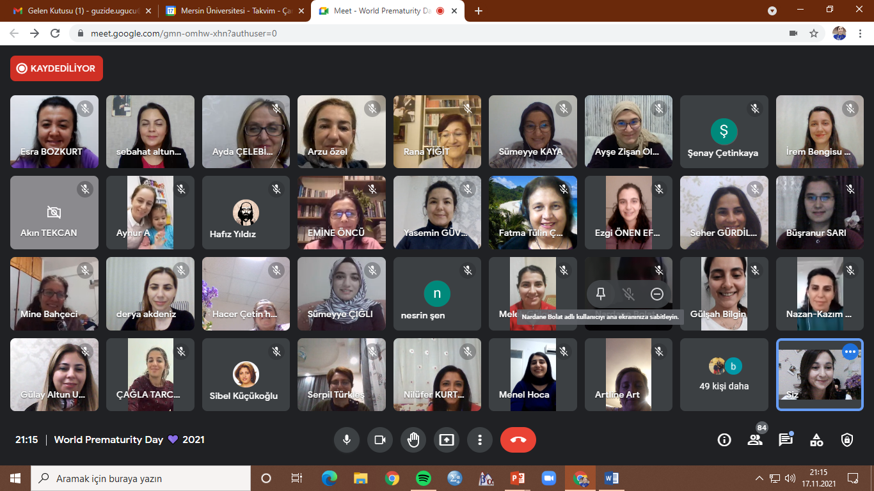Open the volume control in system tray
Screen dimensions: 874x491
coord(790,478)
